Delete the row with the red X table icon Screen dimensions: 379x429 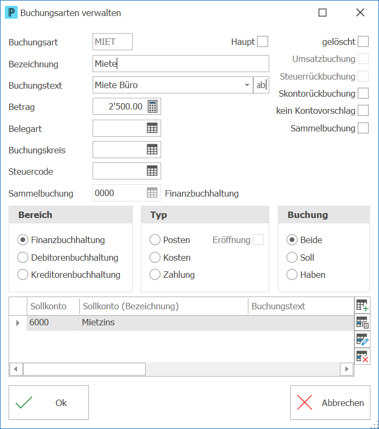point(362,356)
